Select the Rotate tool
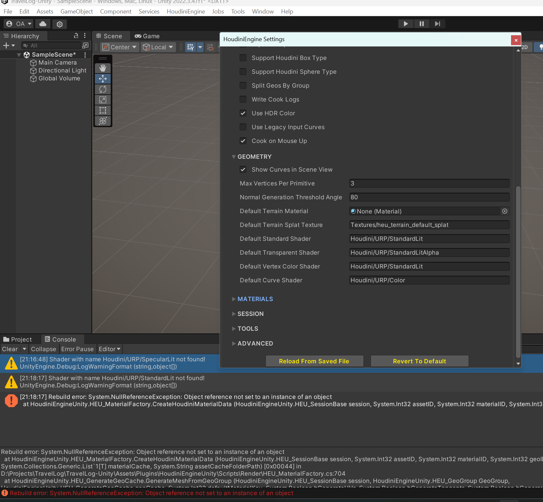The width and height of the screenshot is (543, 502). pyautogui.click(x=103, y=89)
